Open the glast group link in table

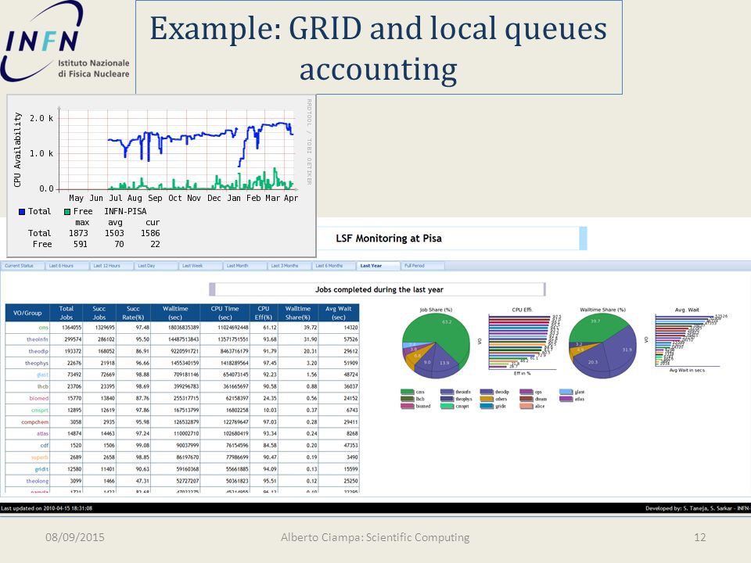[42, 375]
